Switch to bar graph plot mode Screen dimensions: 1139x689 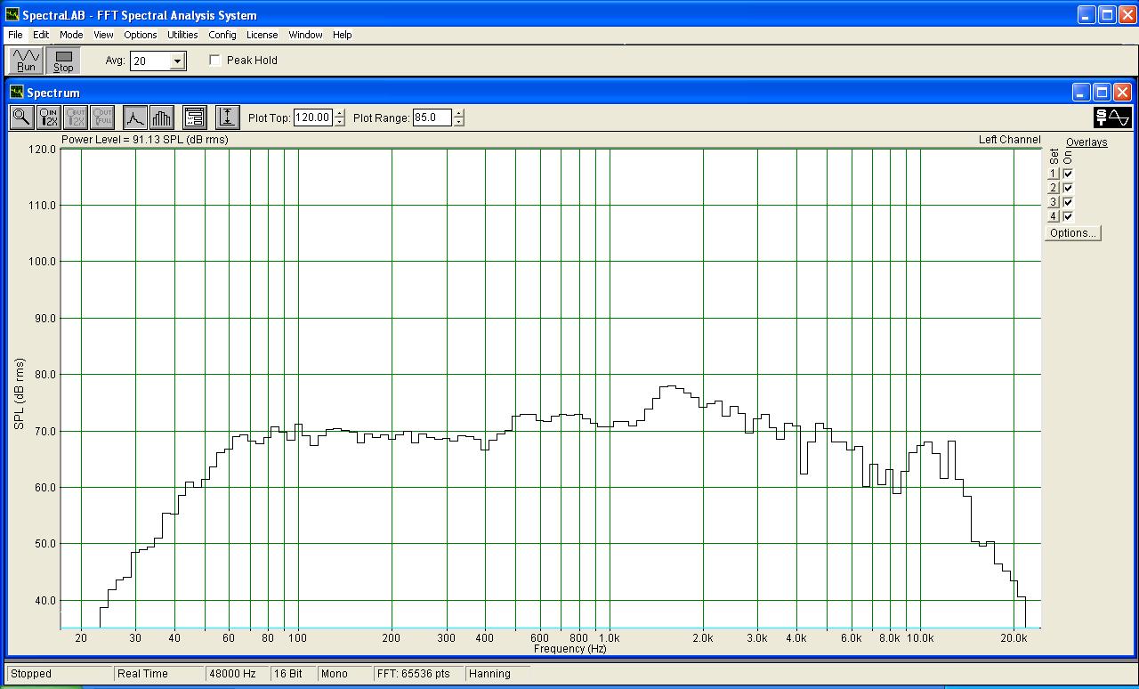pos(162,118)
